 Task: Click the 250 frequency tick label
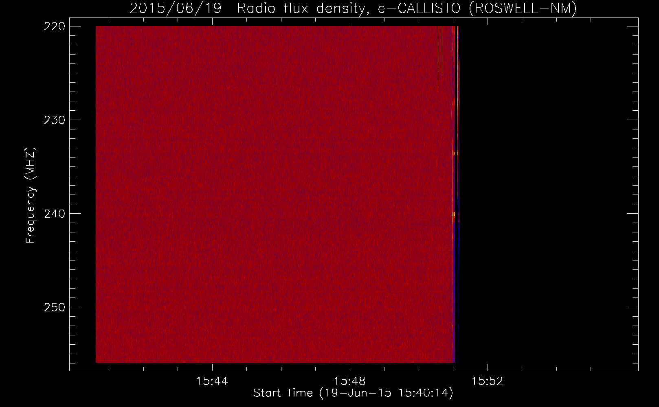tap(55, 307)
